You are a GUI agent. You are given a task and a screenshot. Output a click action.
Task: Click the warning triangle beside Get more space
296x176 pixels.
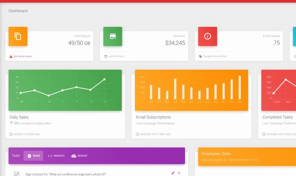point(11,56)
